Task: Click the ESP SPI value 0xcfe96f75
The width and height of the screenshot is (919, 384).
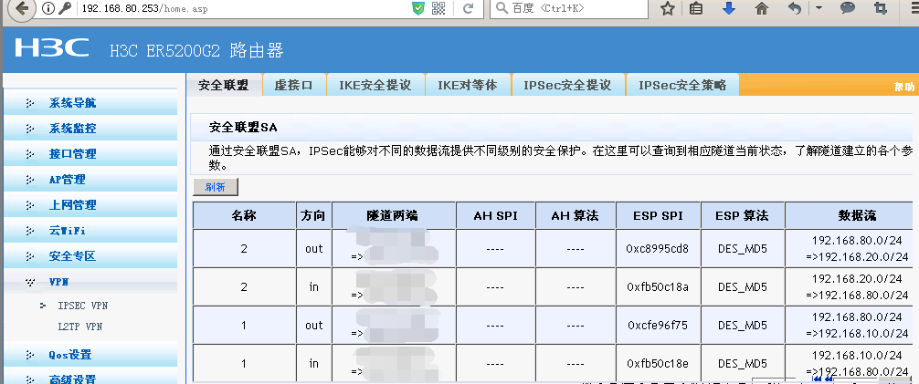Action: coord(658,325)
